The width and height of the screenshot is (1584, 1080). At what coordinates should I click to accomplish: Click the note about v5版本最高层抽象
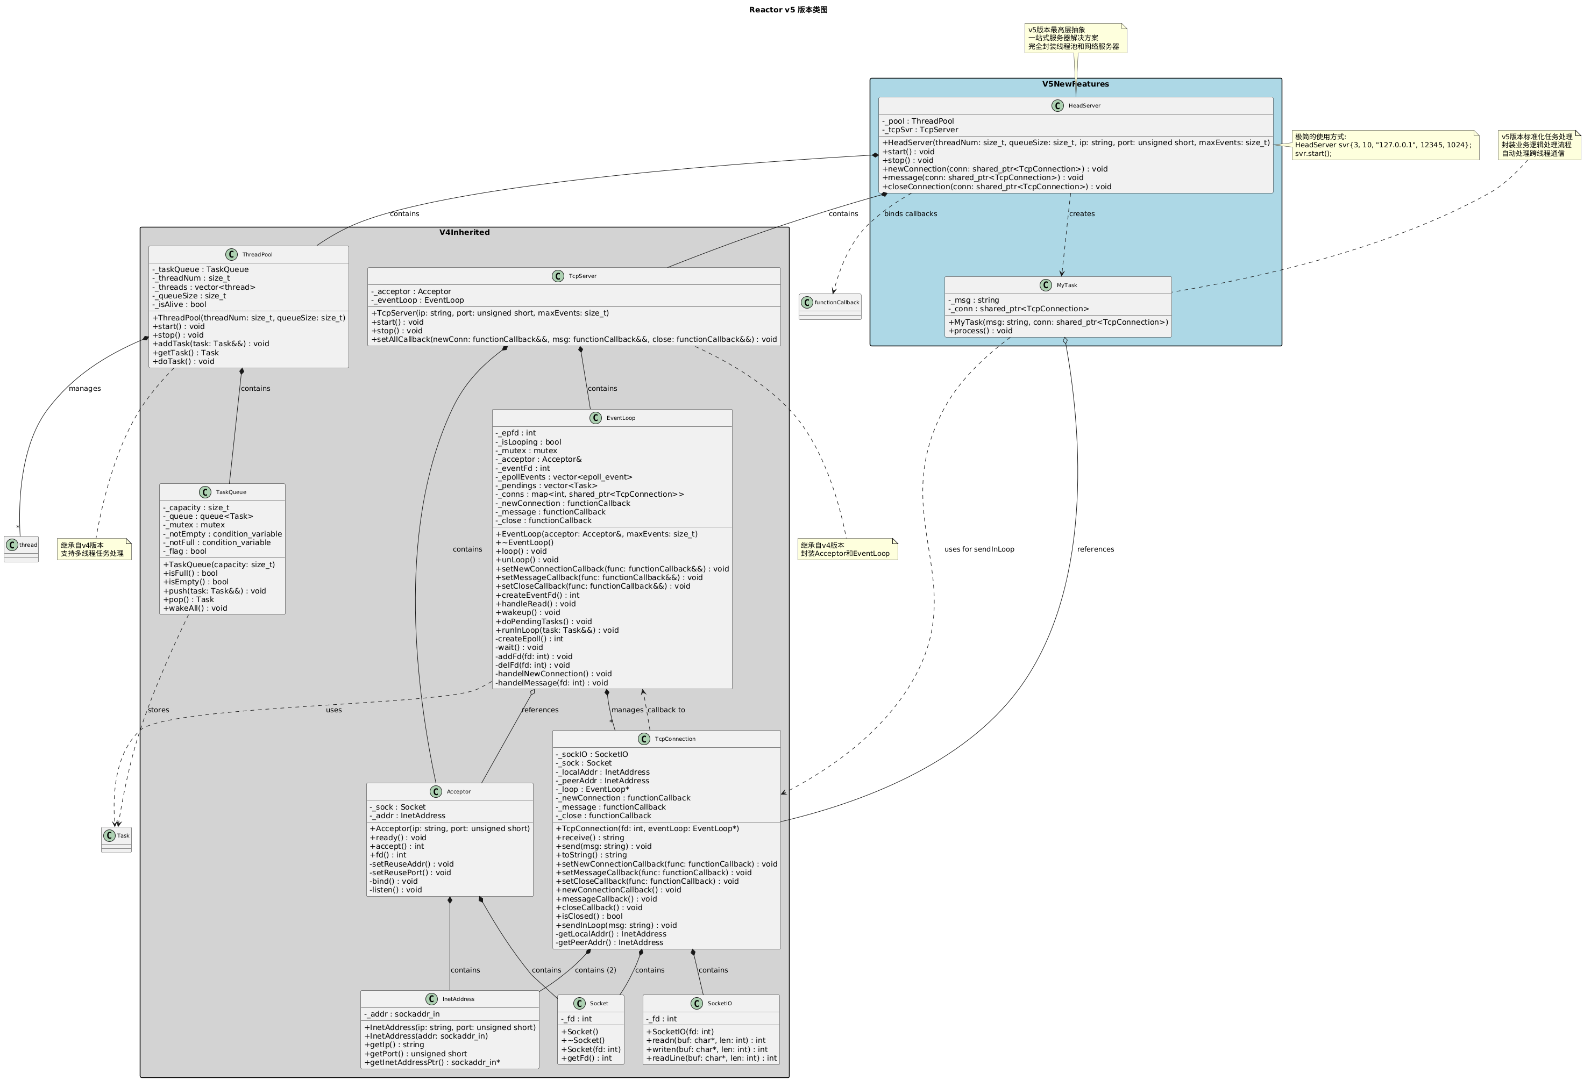(x=1076, y=38)
